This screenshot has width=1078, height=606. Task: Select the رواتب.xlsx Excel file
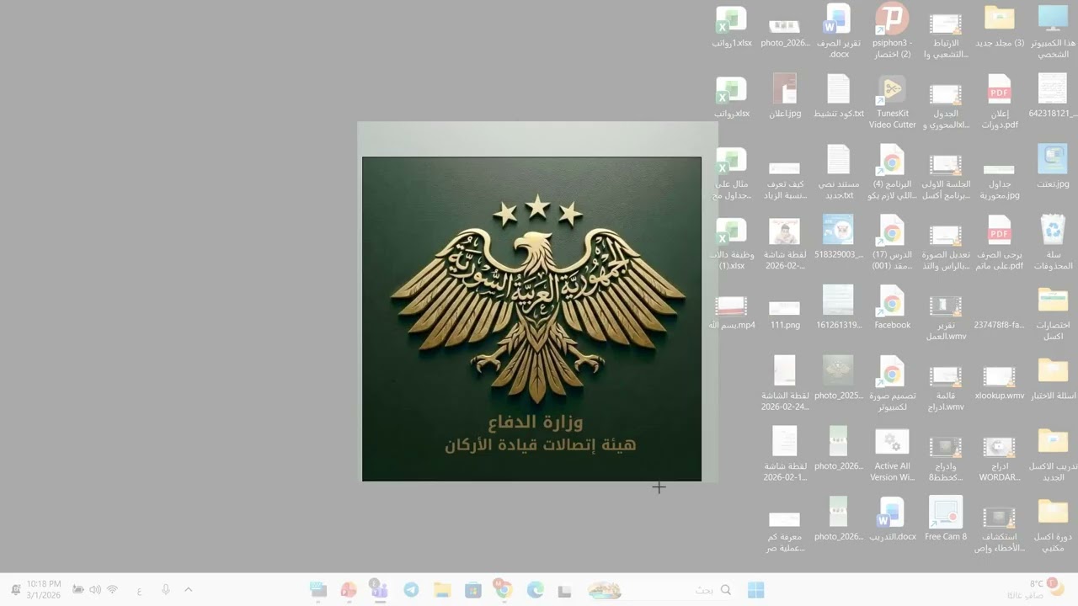(731, 97)
